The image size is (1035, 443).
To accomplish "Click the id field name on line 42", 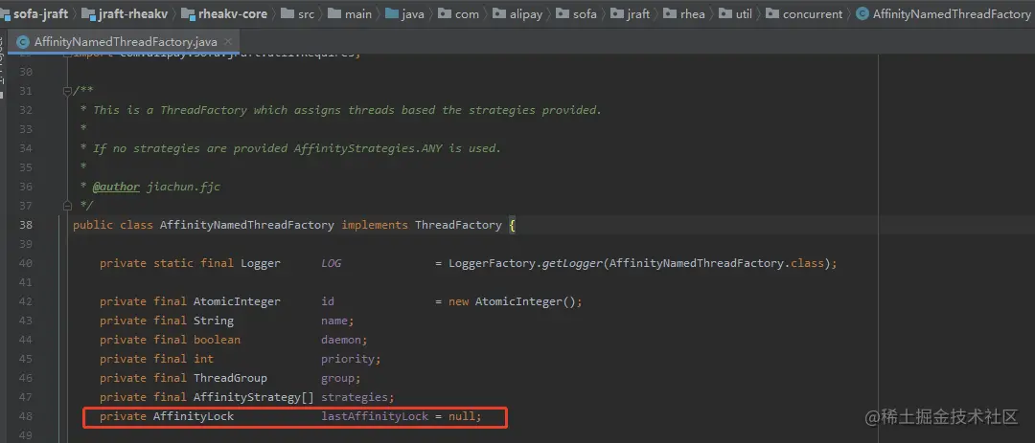I will tap(328, 301).
